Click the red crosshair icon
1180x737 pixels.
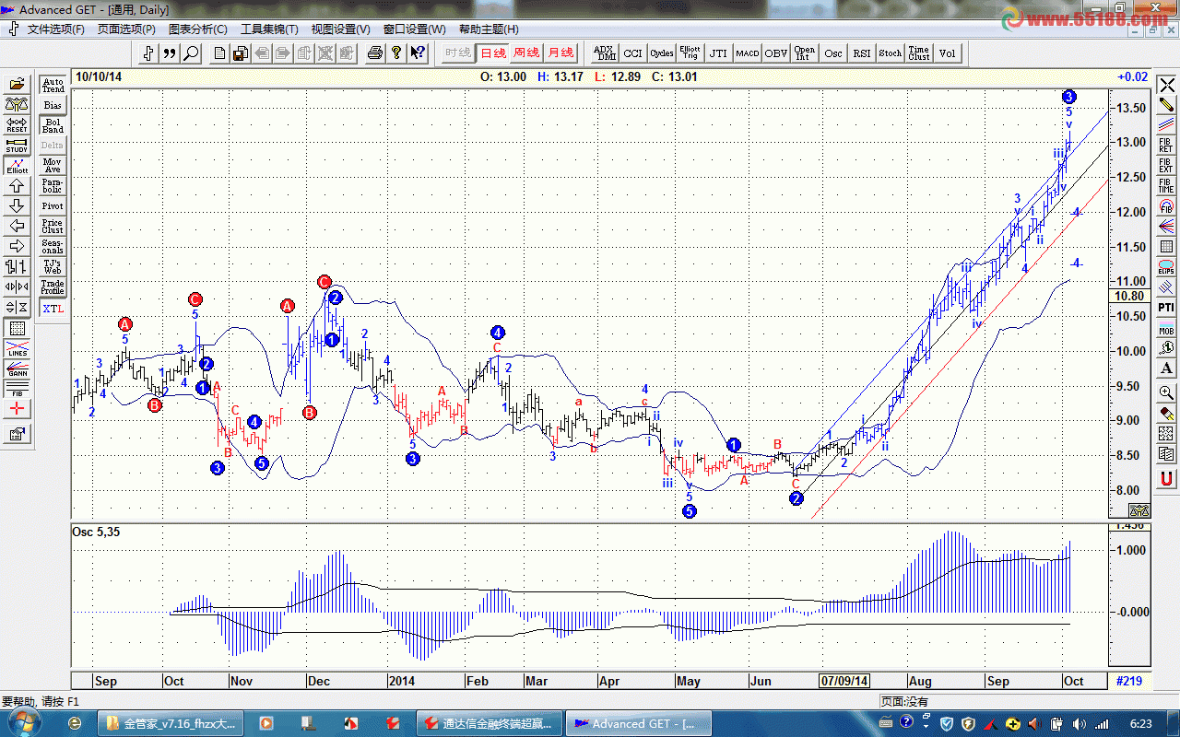tap(17, 409)
